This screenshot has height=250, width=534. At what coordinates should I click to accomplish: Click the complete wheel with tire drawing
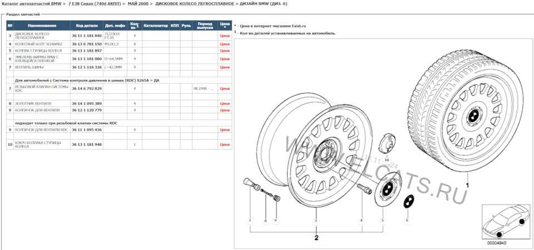[466, 110]
